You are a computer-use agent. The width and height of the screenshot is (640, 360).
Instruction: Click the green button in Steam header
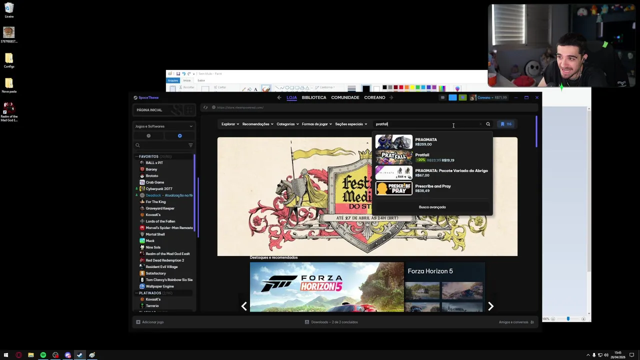click(462, 97)
